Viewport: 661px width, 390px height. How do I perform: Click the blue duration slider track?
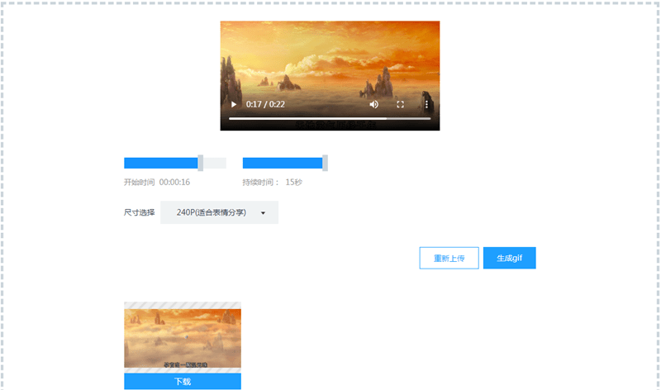[x=282, y=163]
